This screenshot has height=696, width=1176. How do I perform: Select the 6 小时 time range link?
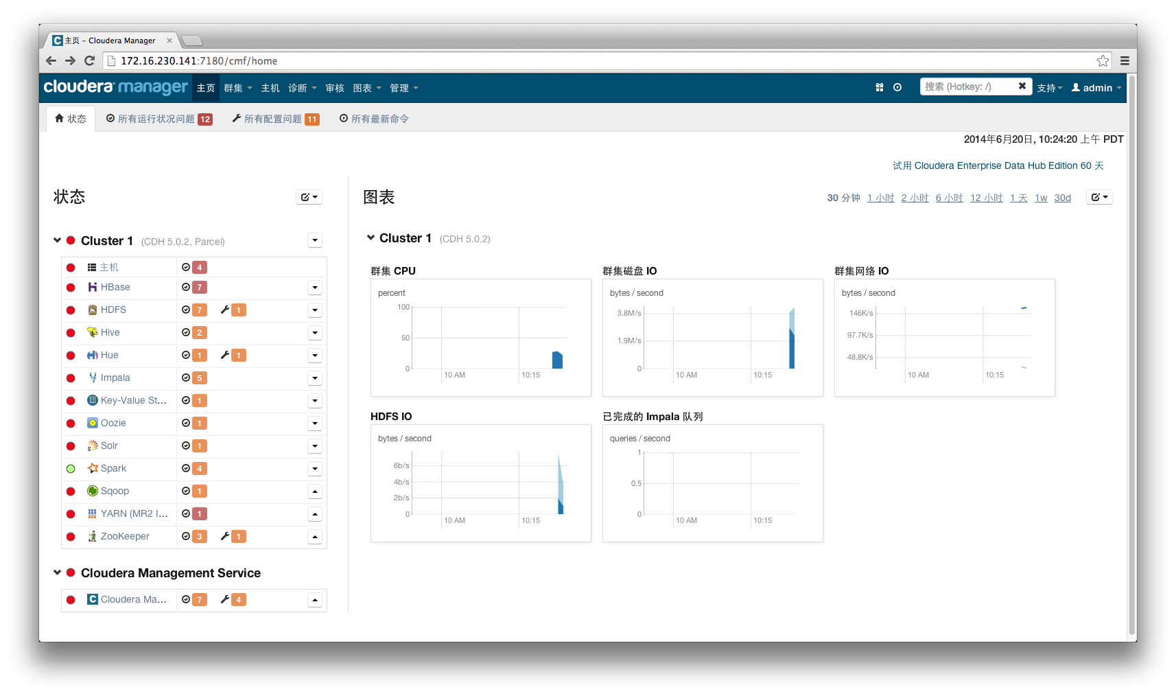pyautogui.click(x=949, y=198)
